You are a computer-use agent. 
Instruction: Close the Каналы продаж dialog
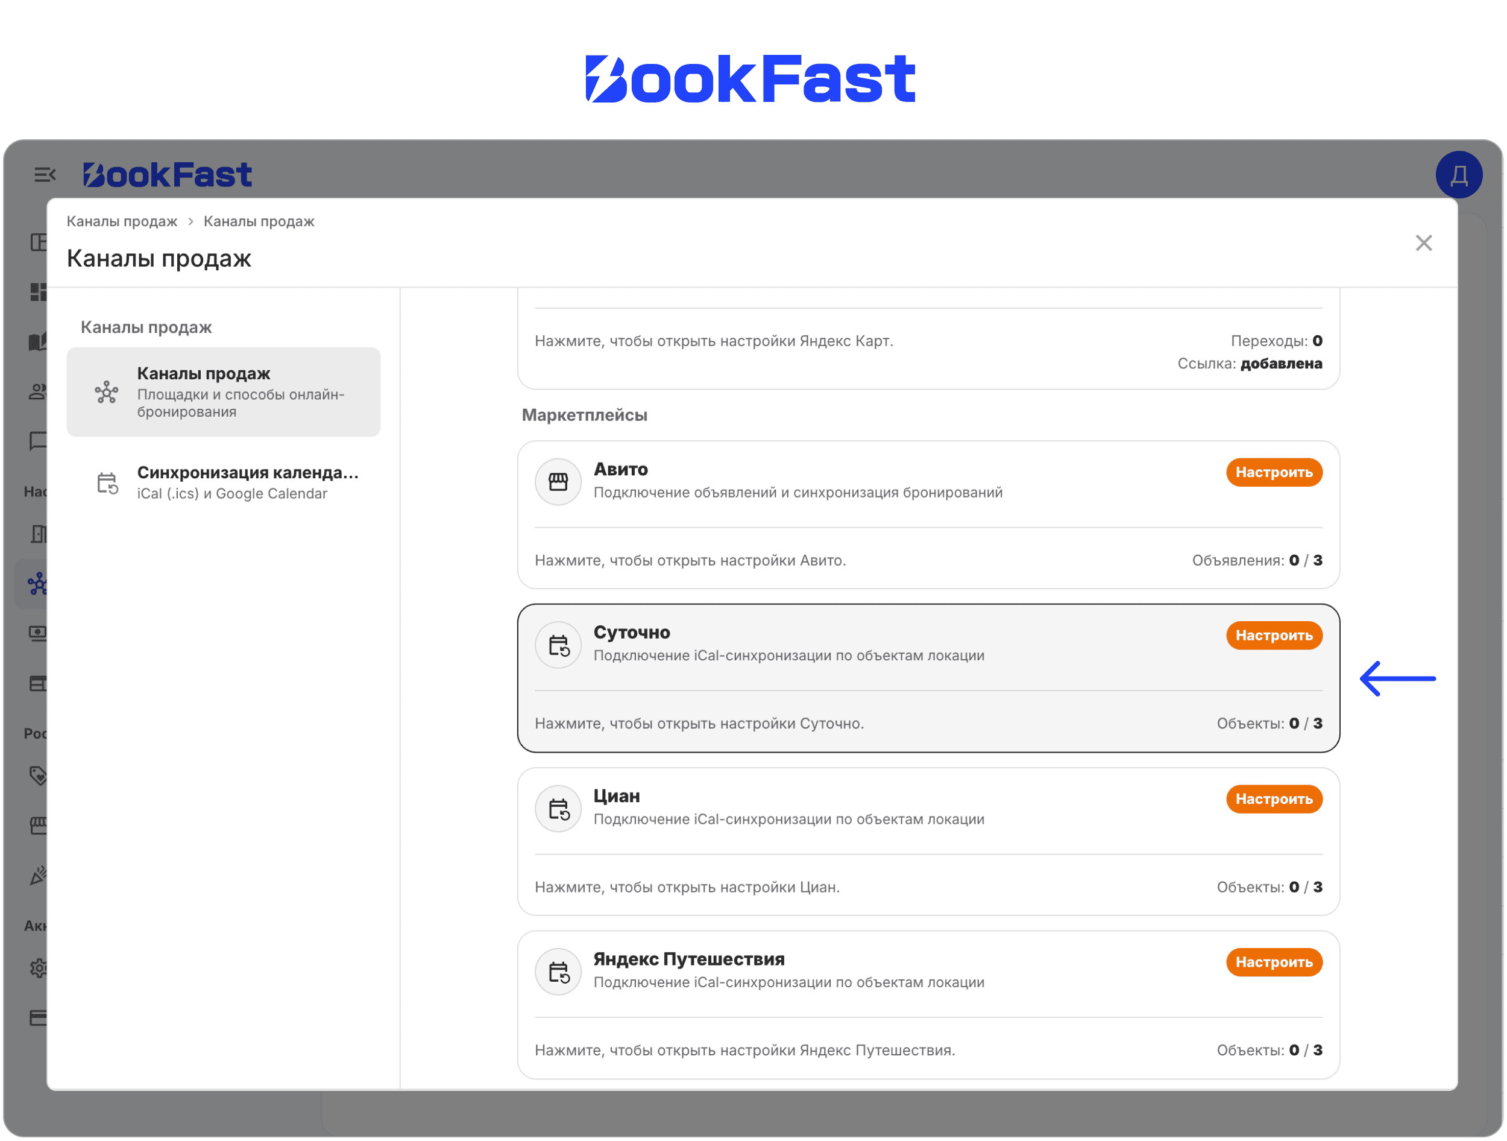1423,243
